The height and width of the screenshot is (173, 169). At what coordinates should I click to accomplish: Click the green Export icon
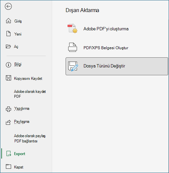8,153
